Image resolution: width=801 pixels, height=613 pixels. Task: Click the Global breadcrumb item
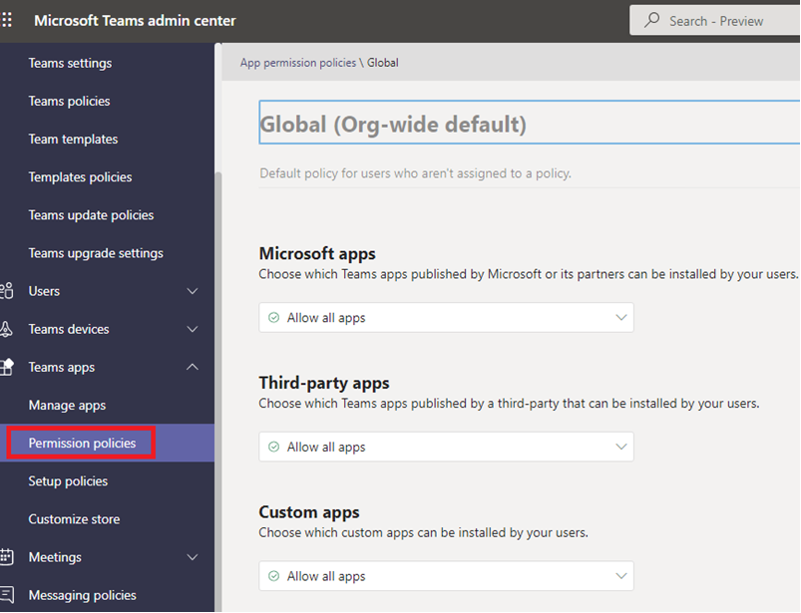383,62
